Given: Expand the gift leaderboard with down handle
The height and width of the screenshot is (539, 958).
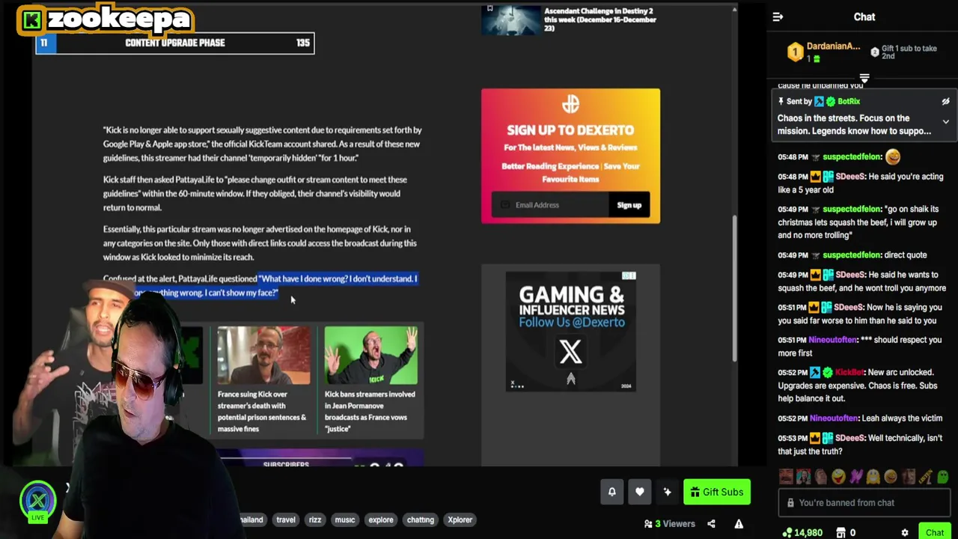Looking at the screenshot, I should click(x=864, y=78).
